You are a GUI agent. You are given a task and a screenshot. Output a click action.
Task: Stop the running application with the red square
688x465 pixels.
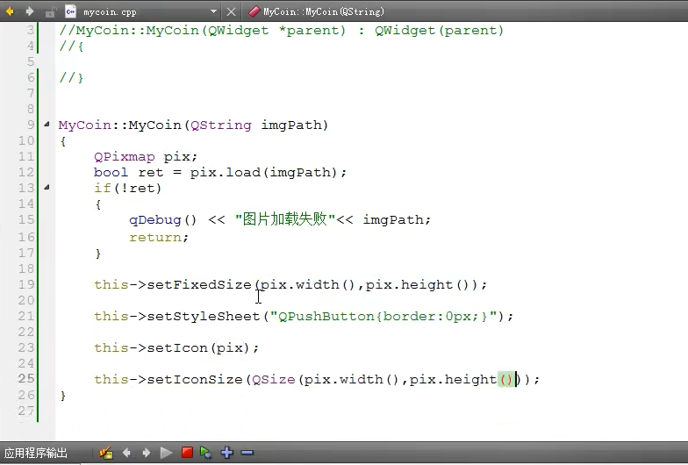pyautogui.click(x=187, y=453)
